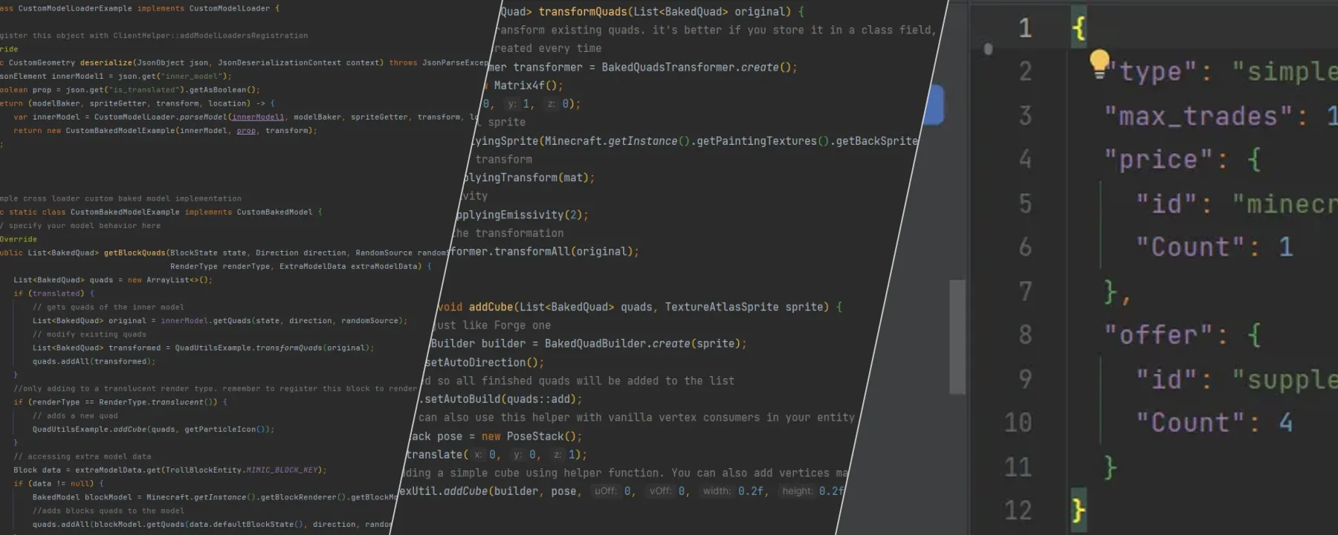Image resolution: width=1338 pixels, height=535 pixels.
Task: Click transformAll(original) call
Action: click(x=563, y=252)
